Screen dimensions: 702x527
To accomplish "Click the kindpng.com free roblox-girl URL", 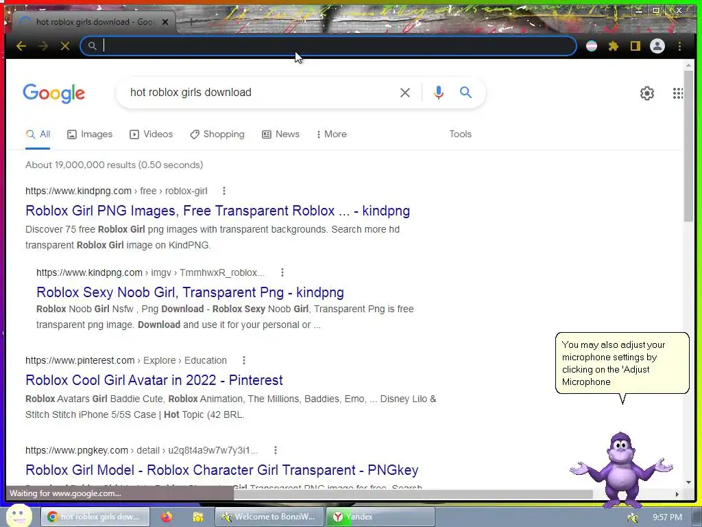I will 117,191.
